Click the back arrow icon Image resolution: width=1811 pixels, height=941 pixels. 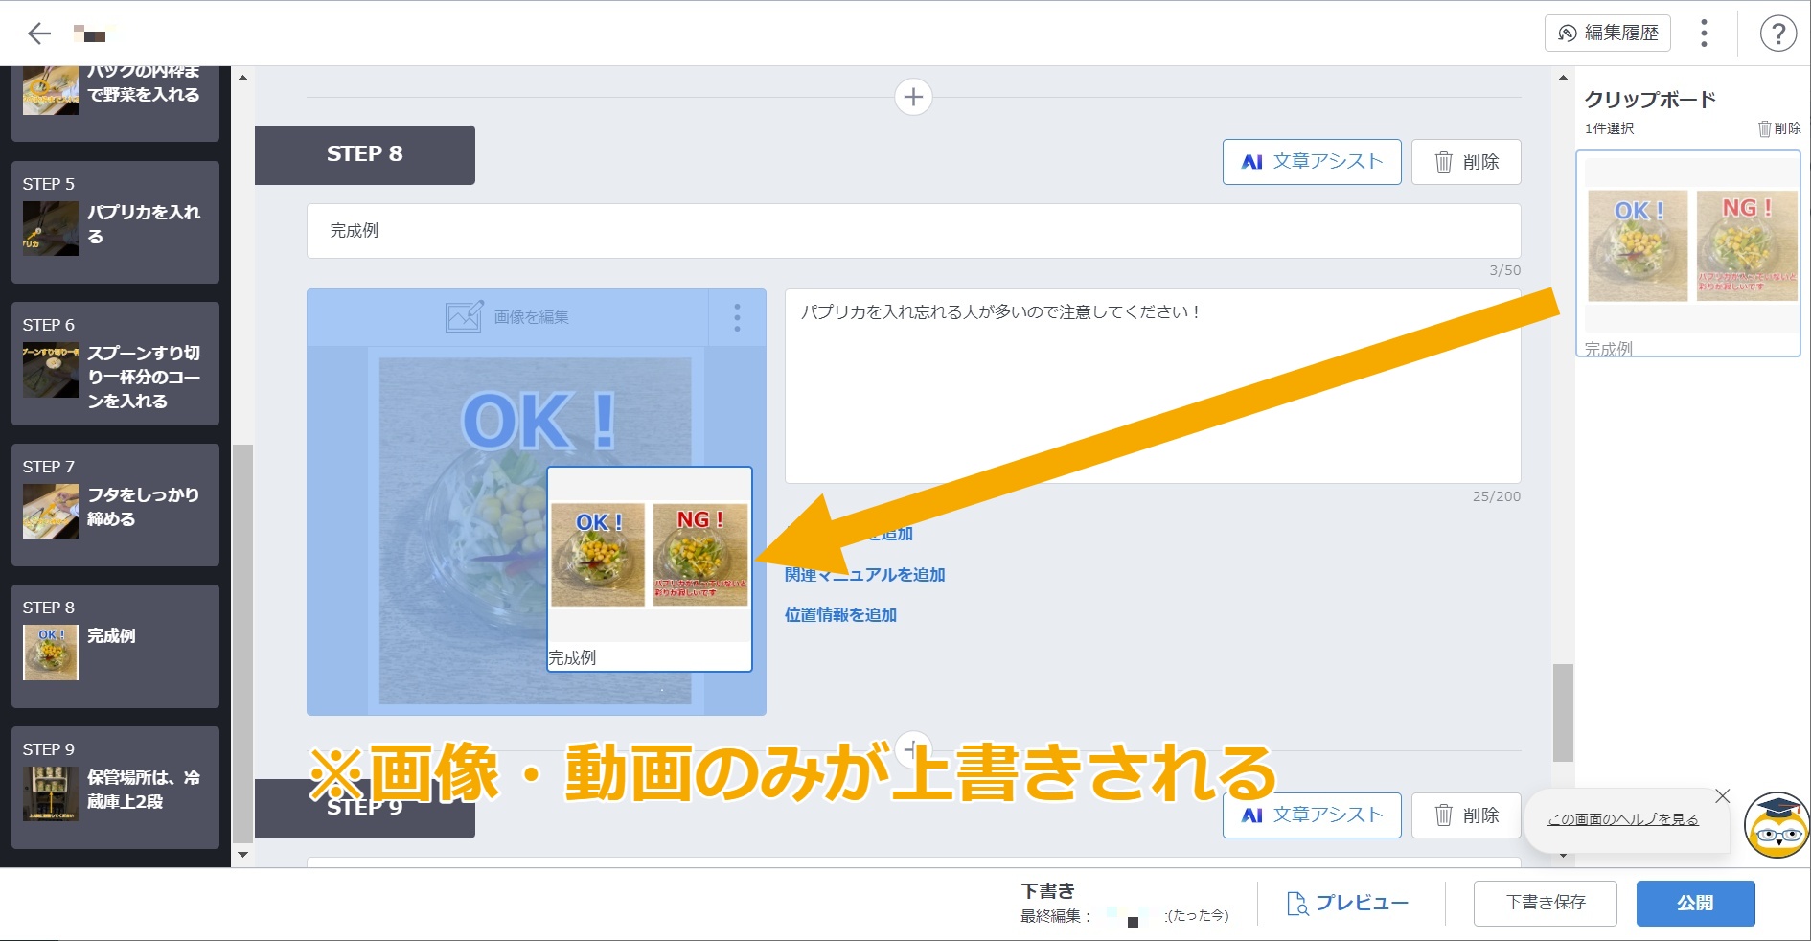(39, 34)
